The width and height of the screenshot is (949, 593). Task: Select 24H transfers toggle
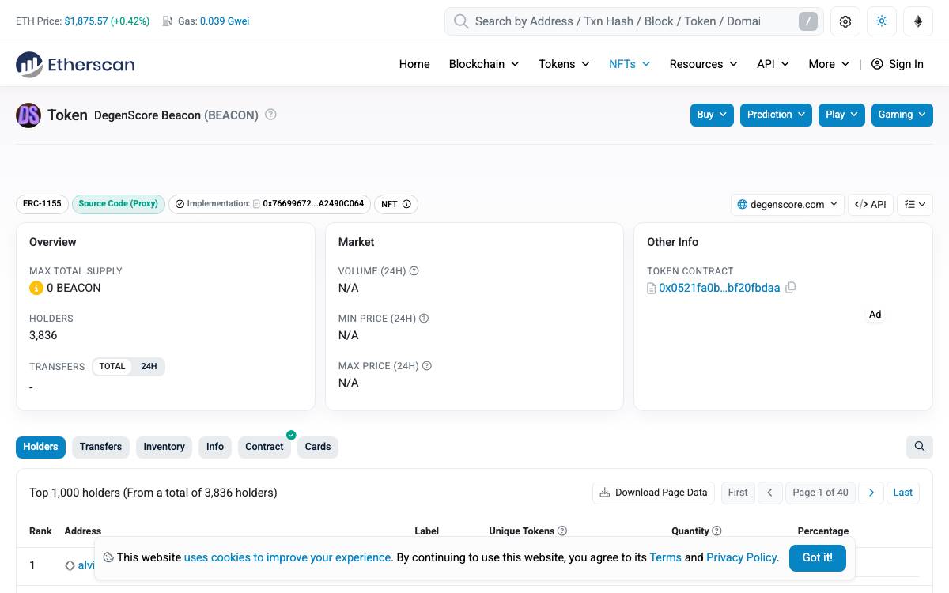[x=149, y=366]
